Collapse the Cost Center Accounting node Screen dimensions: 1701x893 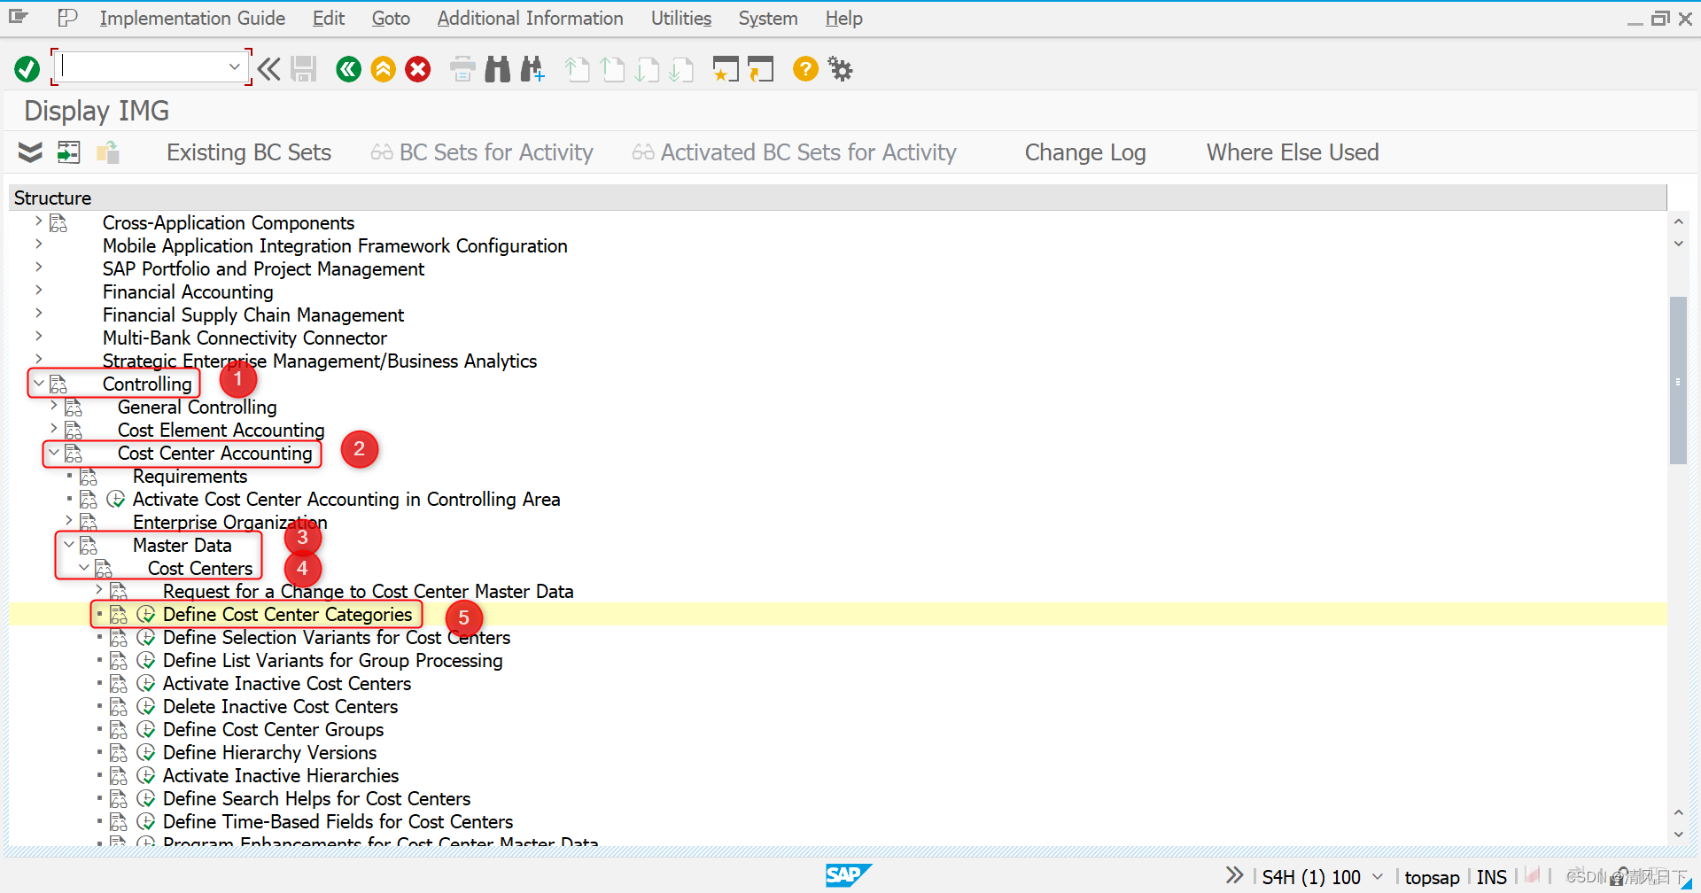click(53, 452)
